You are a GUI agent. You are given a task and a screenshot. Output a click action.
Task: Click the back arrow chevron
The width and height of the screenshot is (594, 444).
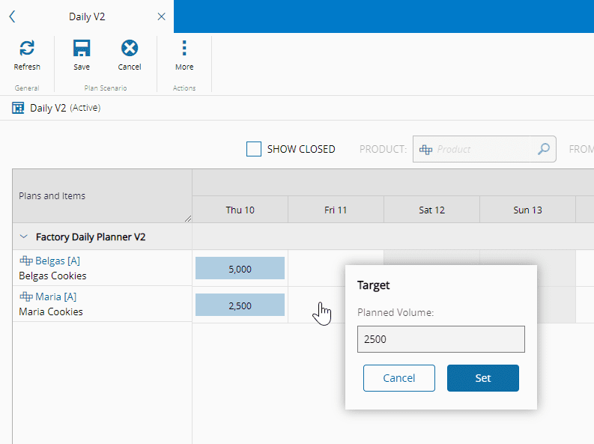pyautogui.click(x=12, y=16)
